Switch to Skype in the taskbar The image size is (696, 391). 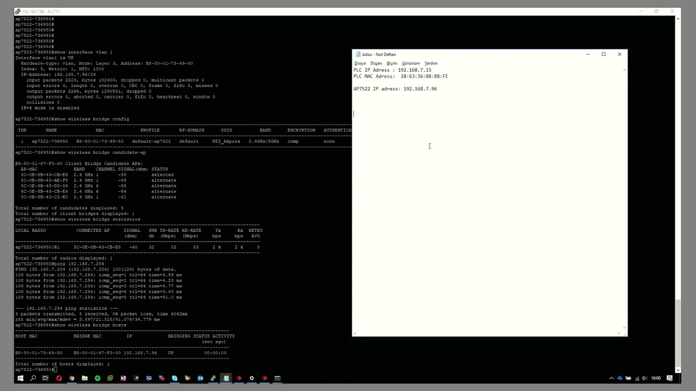(x=175, y=378)
